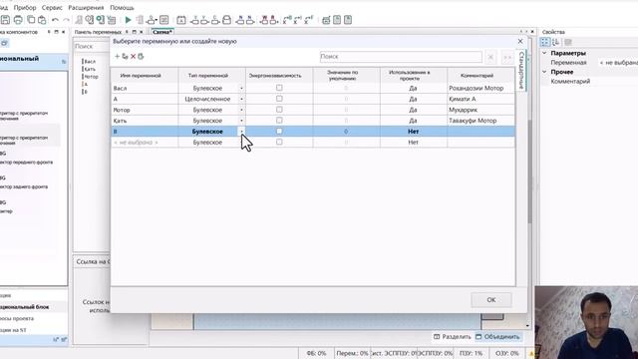Toggle the non-volatile checkbox for variable Мотор
Image resolution: width=638 pixels, height=359 pixels.
(x=279, y=110)
